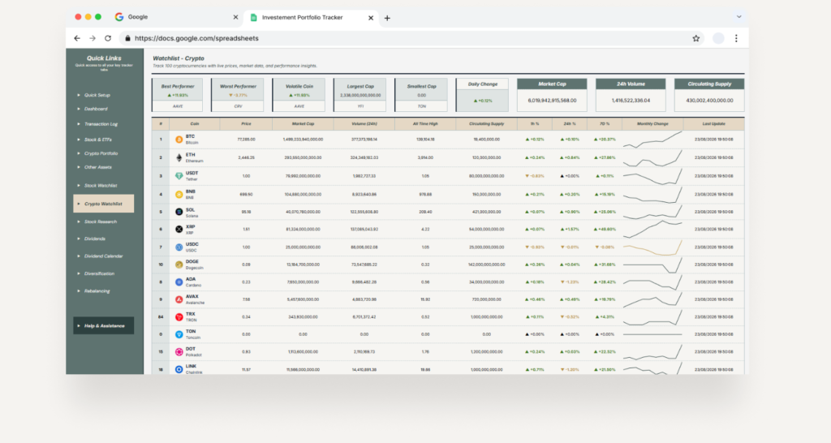Click ETH market cap 293,550,000,000.00
The height and width of the screenshot is (443, 831).
pos(303,158)
